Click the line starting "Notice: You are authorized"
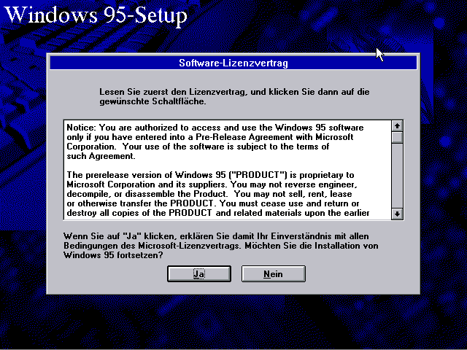This screenshot has height=350, width=467. click(x=215, y=128)
